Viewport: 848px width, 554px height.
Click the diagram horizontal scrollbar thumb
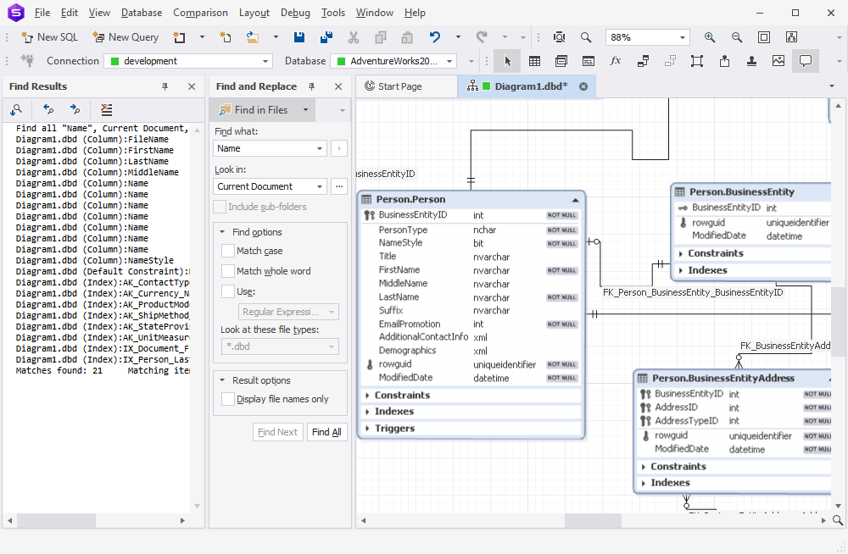593,520
